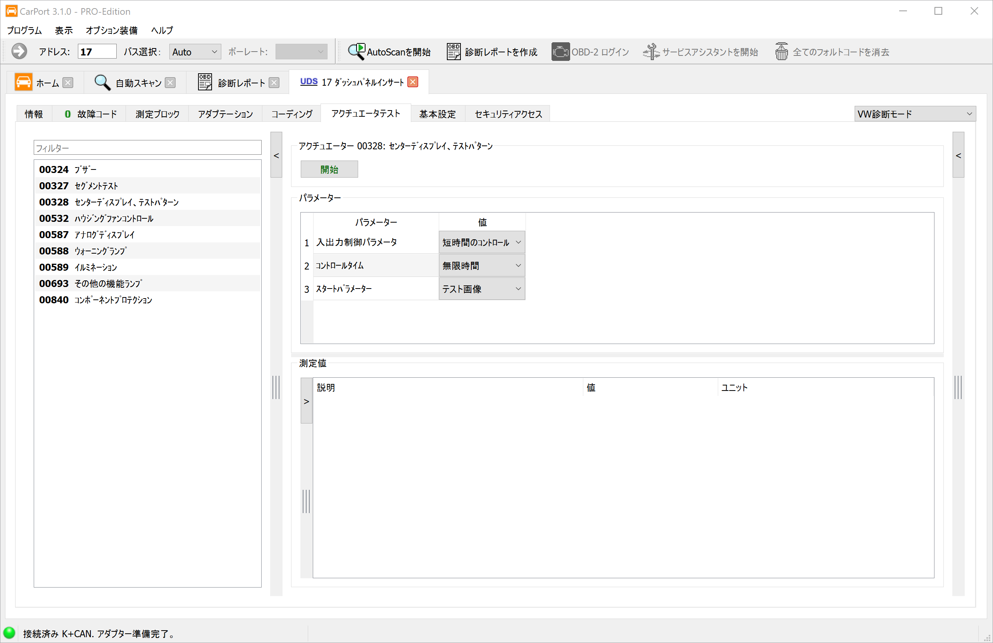993x643 pixels.
Task: Open the Home tab car icon
Action: coord(23,82)
